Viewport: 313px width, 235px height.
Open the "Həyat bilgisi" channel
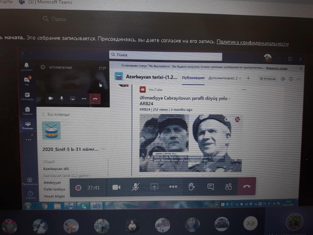[54, 196]
